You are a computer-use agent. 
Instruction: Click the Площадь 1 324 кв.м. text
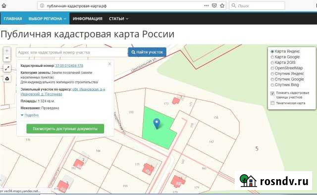(38, 101)
